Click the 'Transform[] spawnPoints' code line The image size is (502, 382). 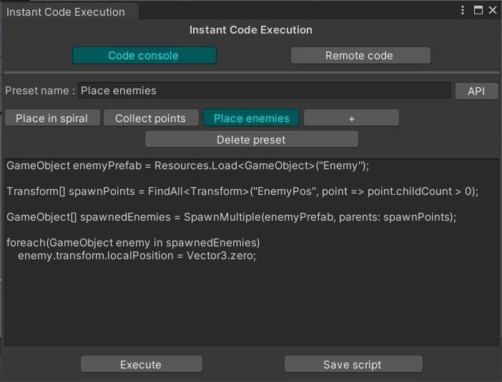[242, 191]
